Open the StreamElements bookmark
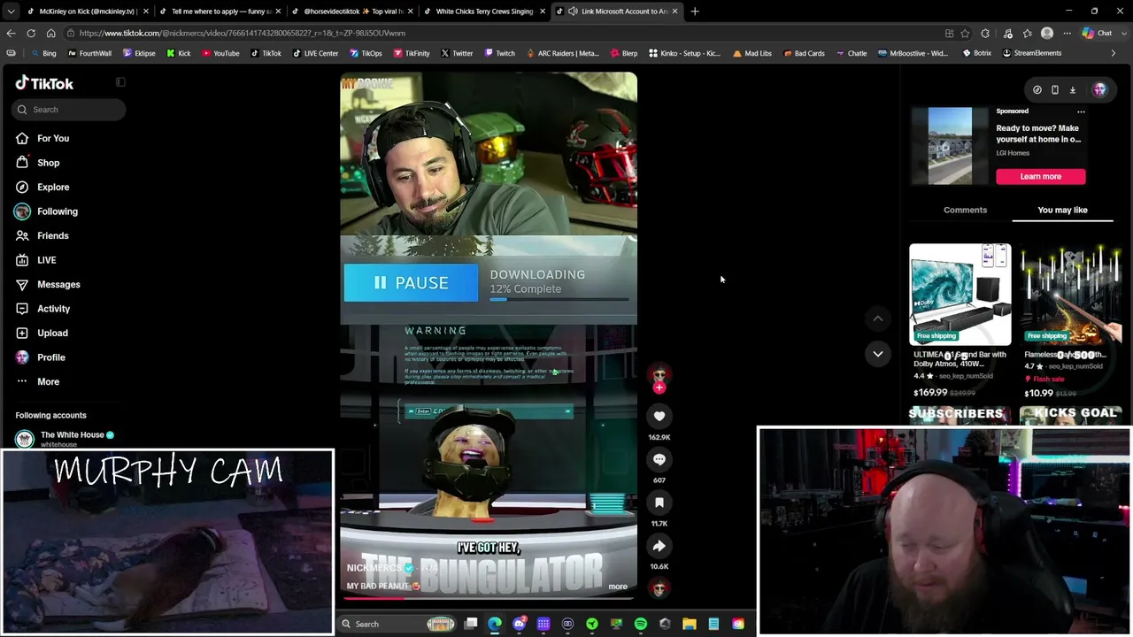 click(1031, 53)
